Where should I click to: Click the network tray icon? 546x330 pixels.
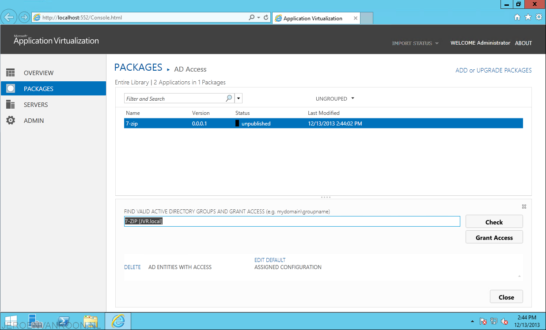click(x=494, y=321)
